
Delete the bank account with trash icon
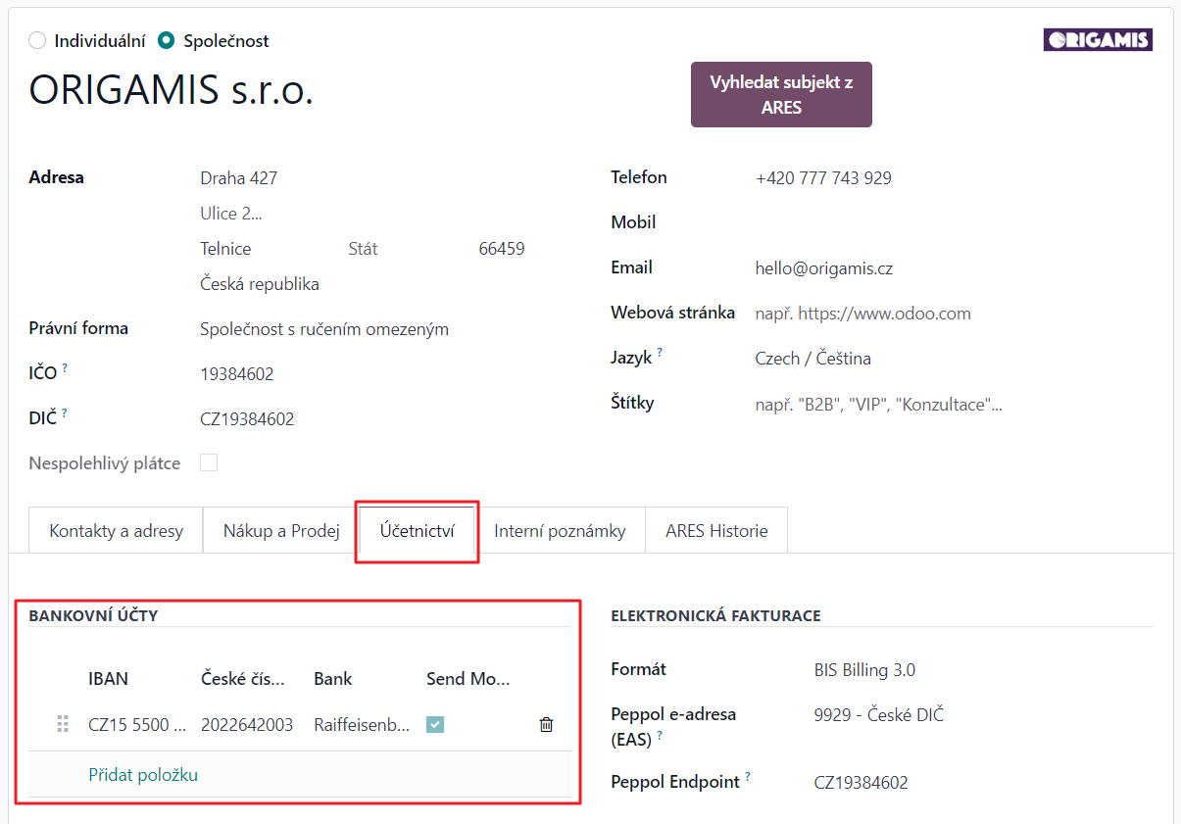pyautogui.click(x=546, y=725)
